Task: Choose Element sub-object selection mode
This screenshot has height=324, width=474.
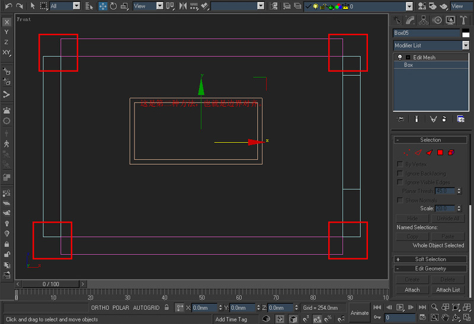Action: tap(451, 152)
